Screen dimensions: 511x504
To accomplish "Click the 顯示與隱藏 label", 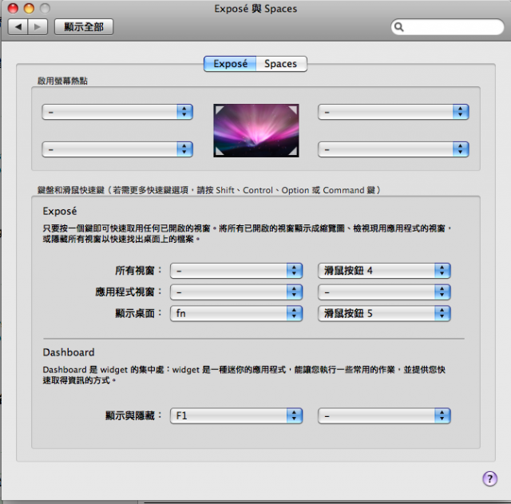I will coord(133,415).
